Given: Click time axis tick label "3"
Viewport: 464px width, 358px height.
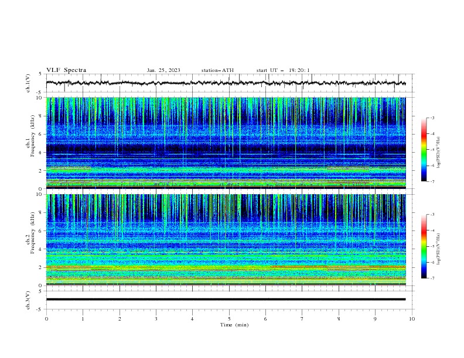Looking at the screenshot, I should tap(156, 319).
